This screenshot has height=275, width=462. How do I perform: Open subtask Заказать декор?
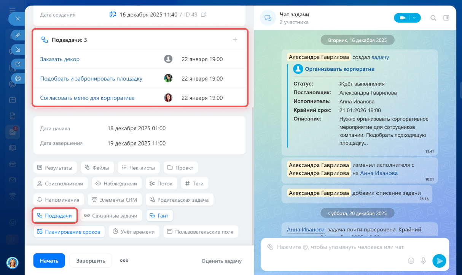60,59
